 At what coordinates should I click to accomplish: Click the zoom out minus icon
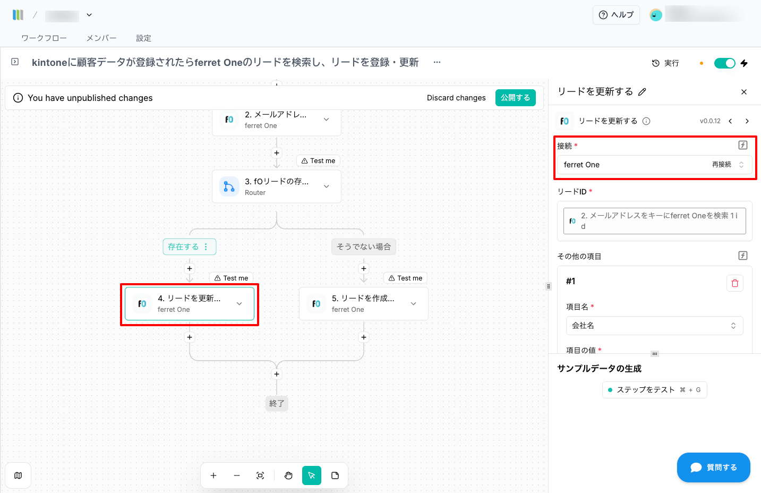[237, 475]
